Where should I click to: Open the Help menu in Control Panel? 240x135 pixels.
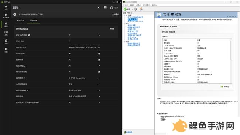pos(155,5)
